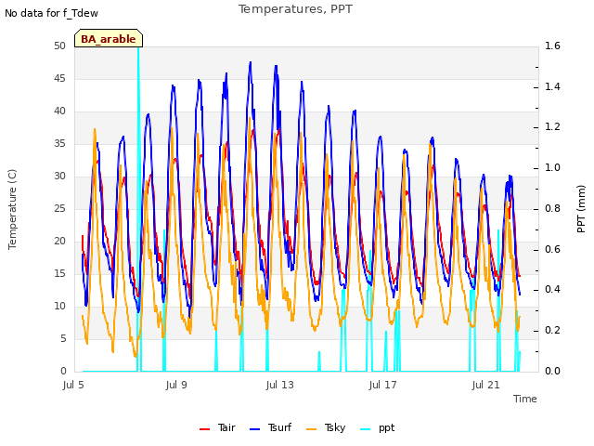The image size is (594, 446).
Task: Click the Time axis label
Action: click(x=525, y=399)
